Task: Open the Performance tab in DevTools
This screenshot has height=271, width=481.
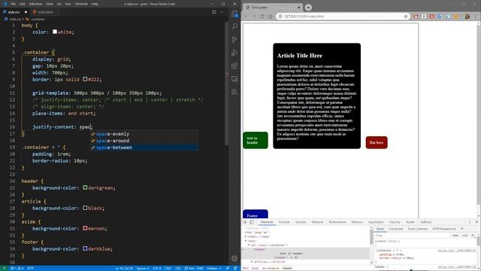Action: 337,222
